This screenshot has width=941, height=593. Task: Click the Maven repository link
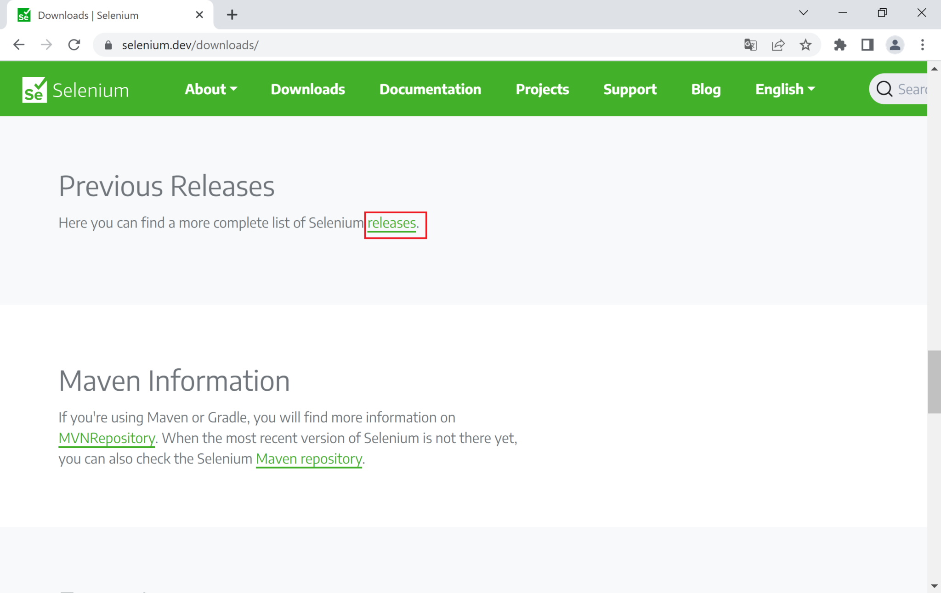pyautogui.click(x=309, y=459)
